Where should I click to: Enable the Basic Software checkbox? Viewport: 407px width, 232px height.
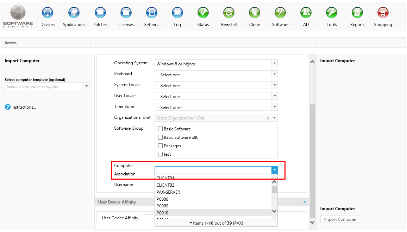(161, 129)
